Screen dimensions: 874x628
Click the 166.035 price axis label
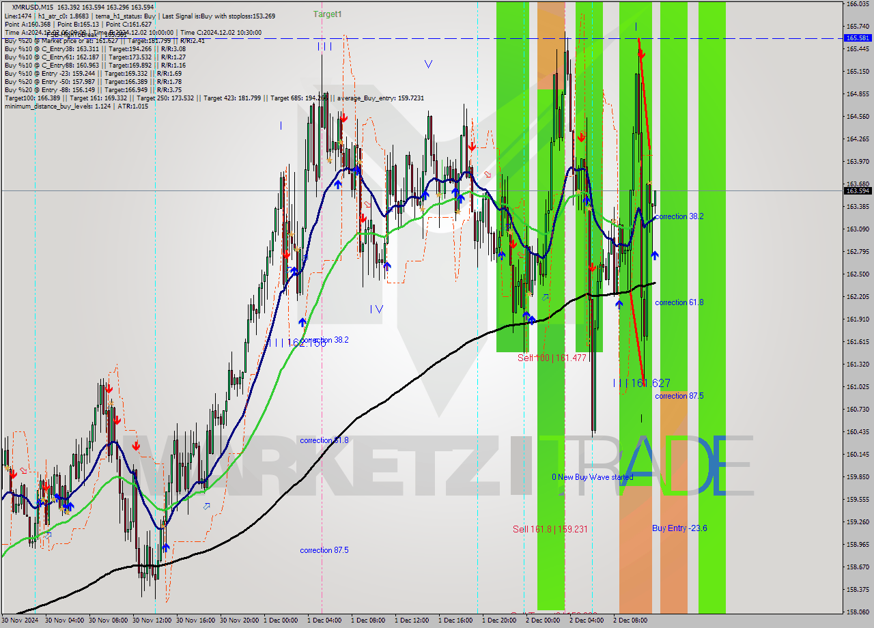pyautogui.click(x=858, y=4)
